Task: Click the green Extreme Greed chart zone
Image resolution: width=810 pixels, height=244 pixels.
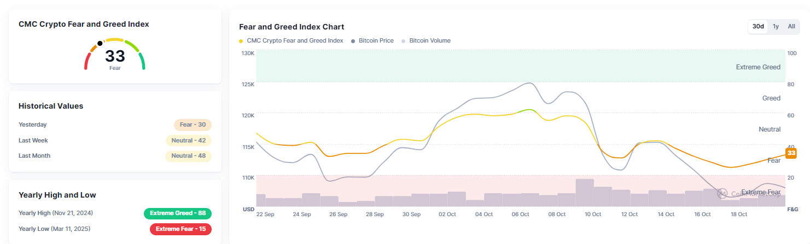Action: 520,66
